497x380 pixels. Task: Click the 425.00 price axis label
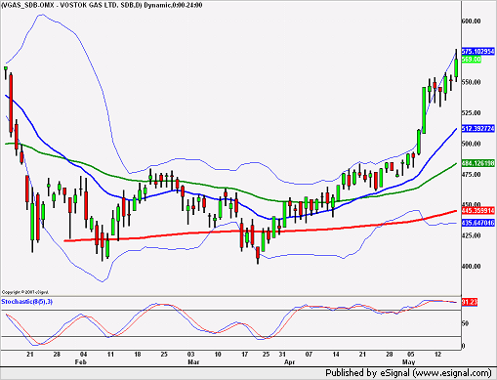coord(471,235)
